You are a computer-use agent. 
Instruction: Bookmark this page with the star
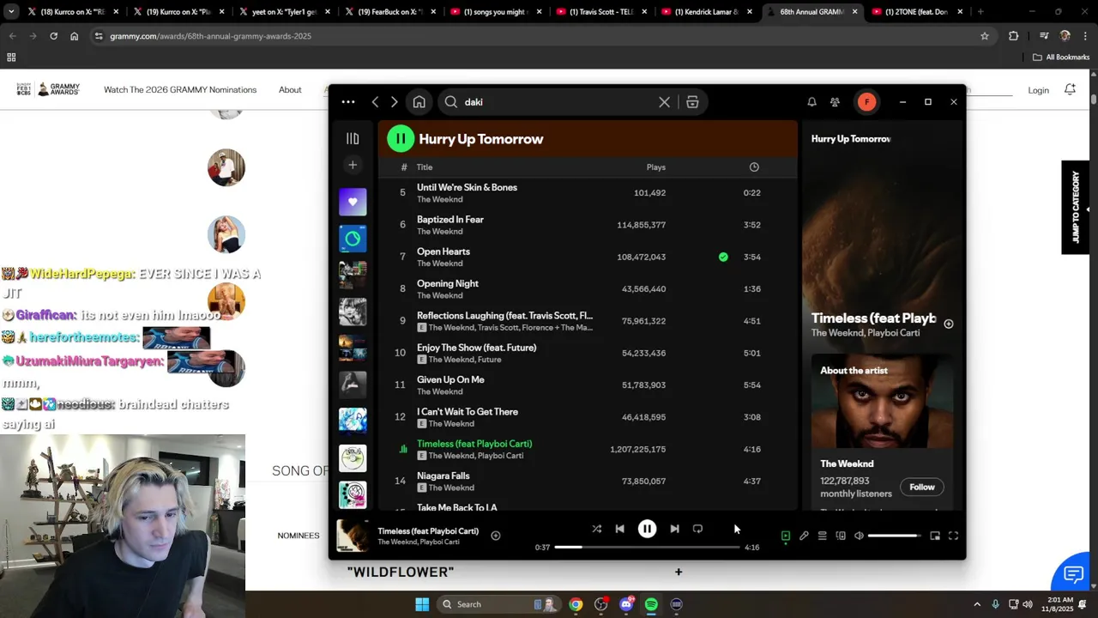coord(985,36)
